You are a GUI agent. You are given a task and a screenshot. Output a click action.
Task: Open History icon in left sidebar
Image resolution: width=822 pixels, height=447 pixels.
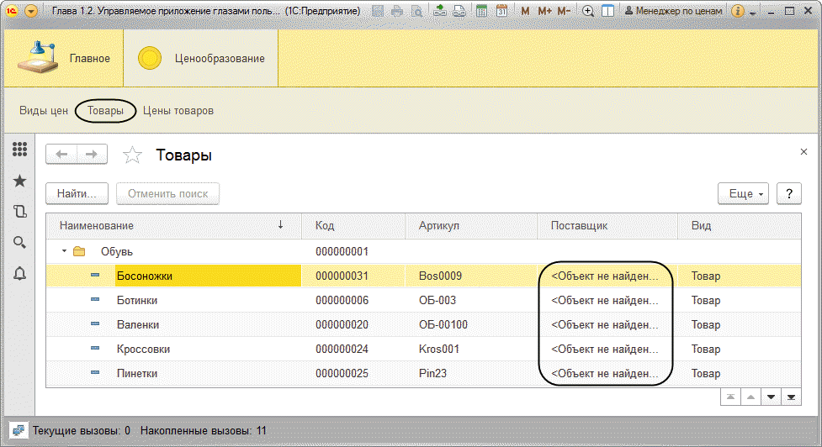pos(19,212)
